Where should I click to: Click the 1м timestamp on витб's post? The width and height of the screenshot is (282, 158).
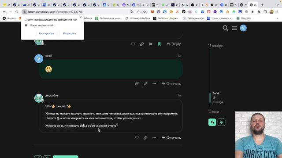(x=179, y=56)
